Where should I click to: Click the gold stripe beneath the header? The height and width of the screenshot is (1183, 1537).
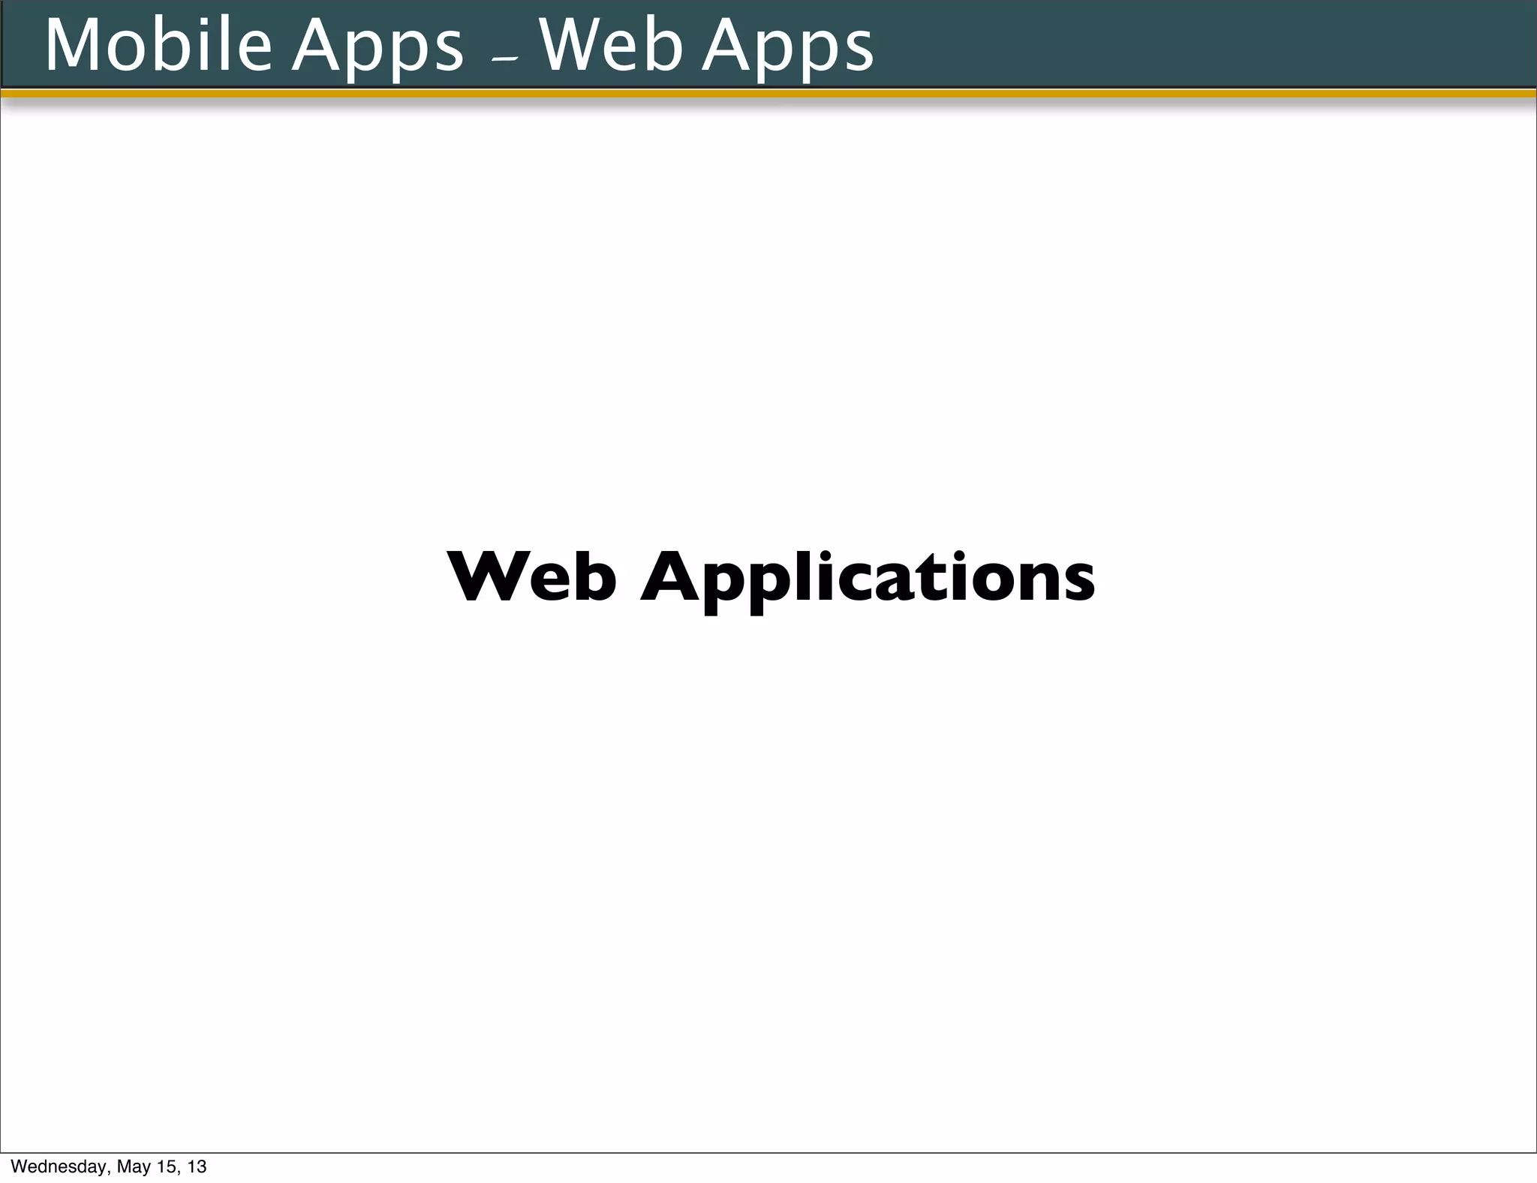(768, 94)
